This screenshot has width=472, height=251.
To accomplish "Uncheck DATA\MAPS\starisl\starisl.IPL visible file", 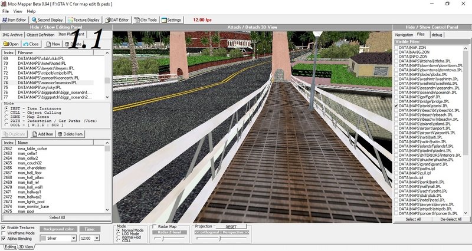I will (396, 106).
